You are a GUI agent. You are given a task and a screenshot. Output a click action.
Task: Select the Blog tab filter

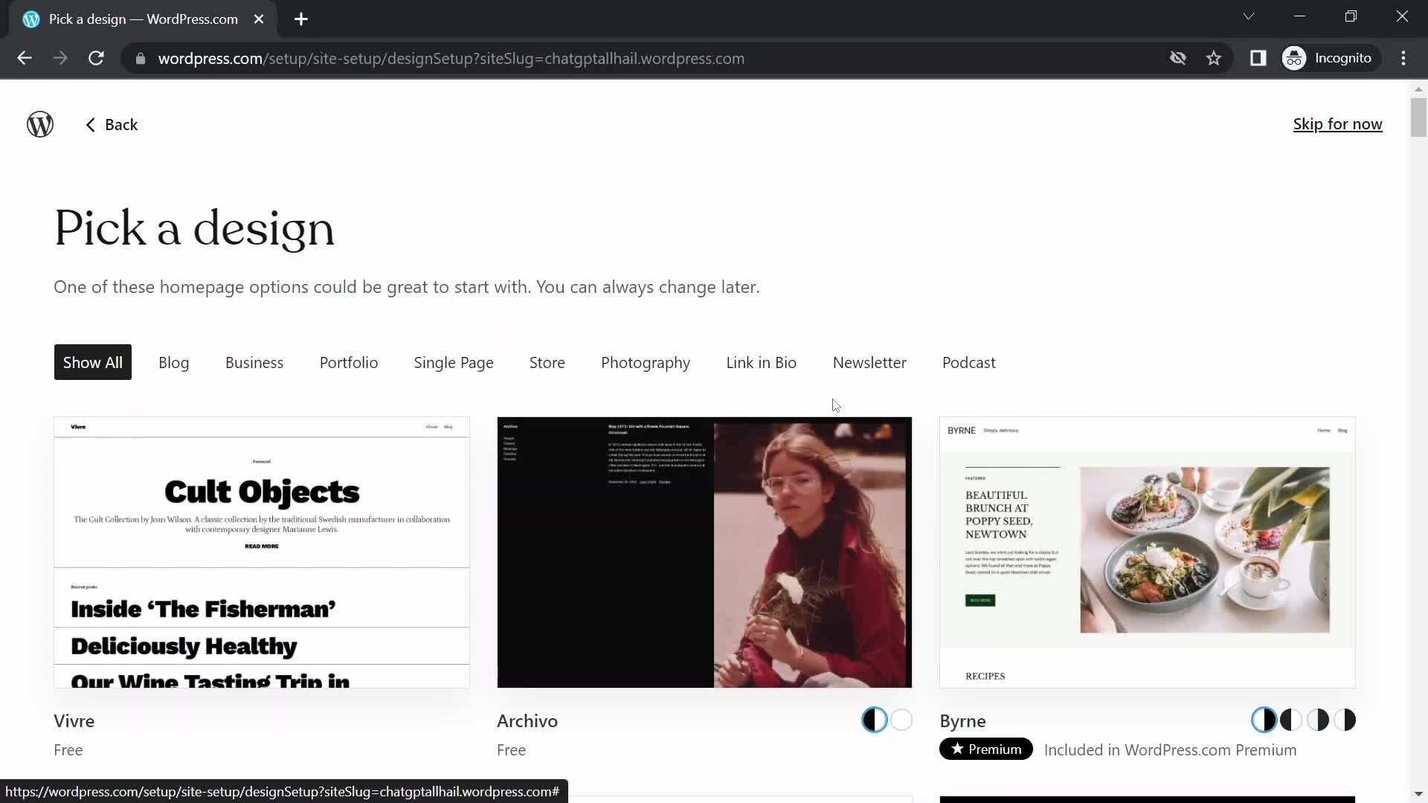(x=173, y=362)
